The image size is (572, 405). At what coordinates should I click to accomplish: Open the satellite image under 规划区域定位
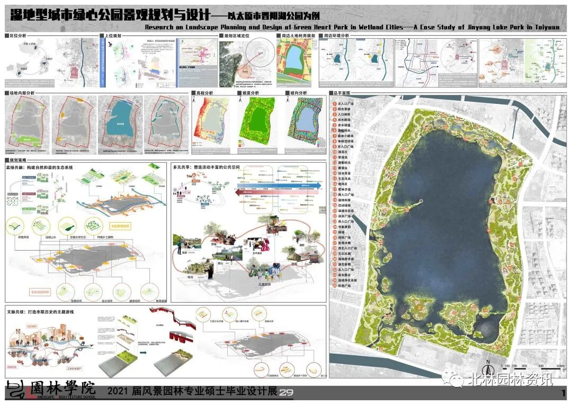tap(231, 64)
